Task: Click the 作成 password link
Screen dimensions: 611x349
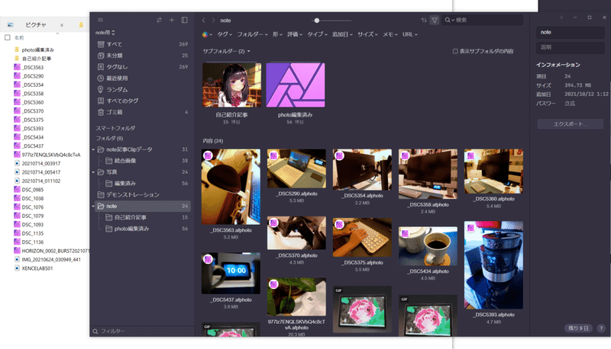Action: 570,104
